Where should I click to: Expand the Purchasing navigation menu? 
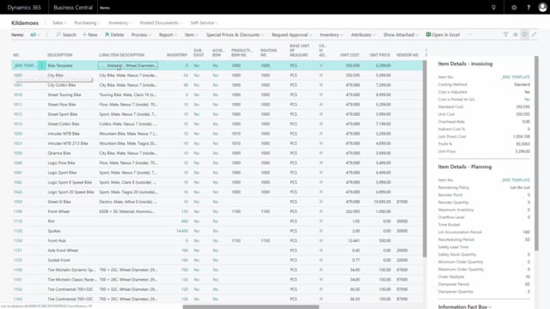[87, 23]
